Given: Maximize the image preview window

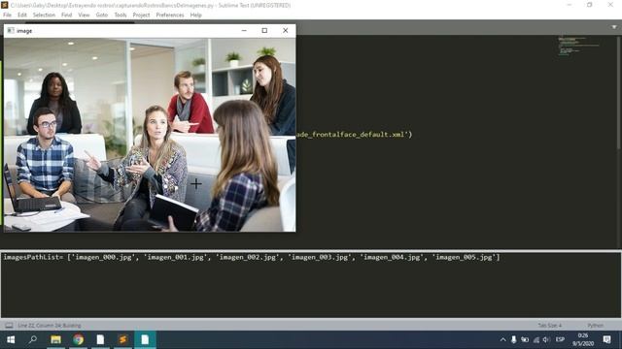Looking at the screenshot, I should [x=264, y=30].
